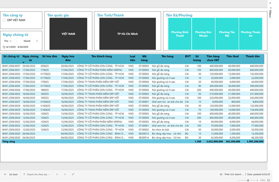
Task: Select the TP Hồ Chí Minh slicer tile
Action: (128, 34)
